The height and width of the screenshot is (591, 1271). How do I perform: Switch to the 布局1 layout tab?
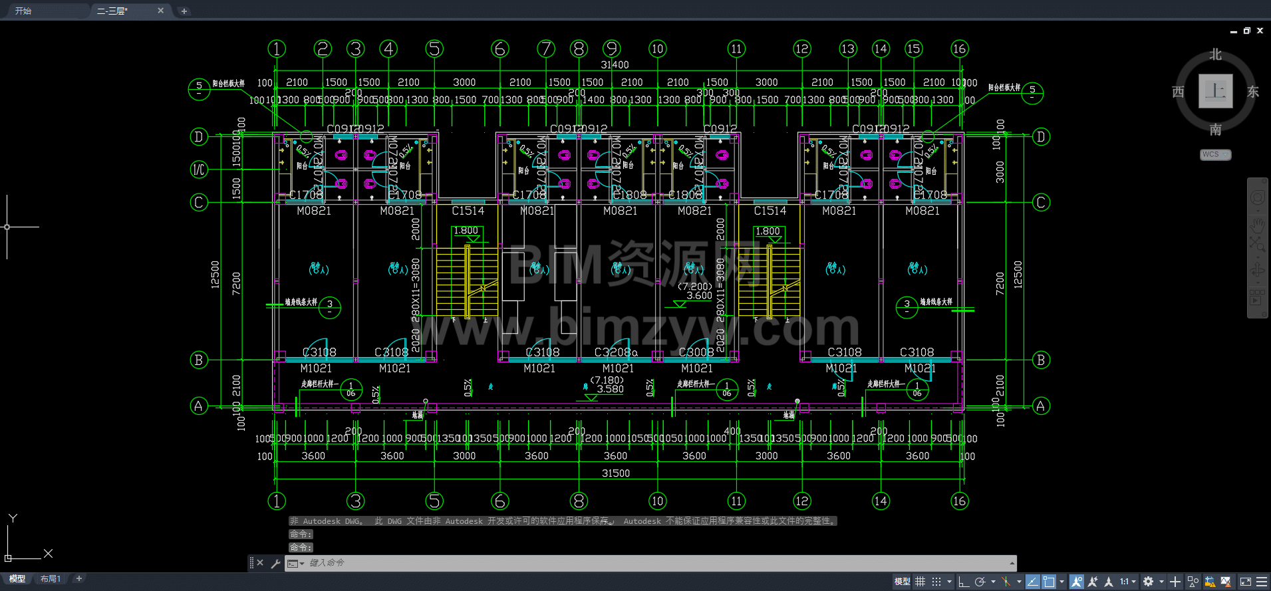(51, 579)
